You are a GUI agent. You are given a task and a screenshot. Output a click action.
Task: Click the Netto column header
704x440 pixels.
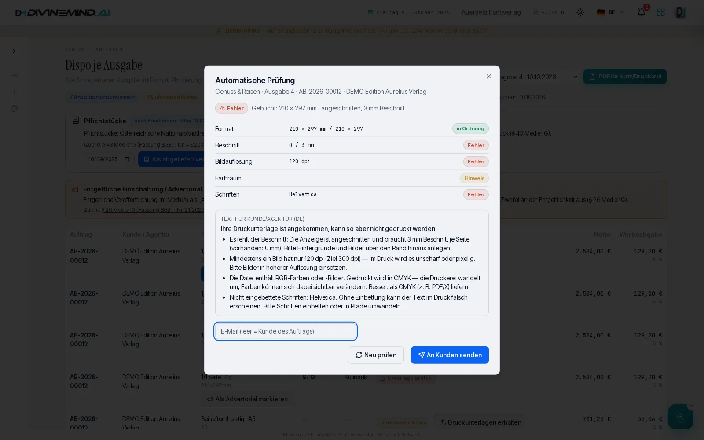(602, 235)
